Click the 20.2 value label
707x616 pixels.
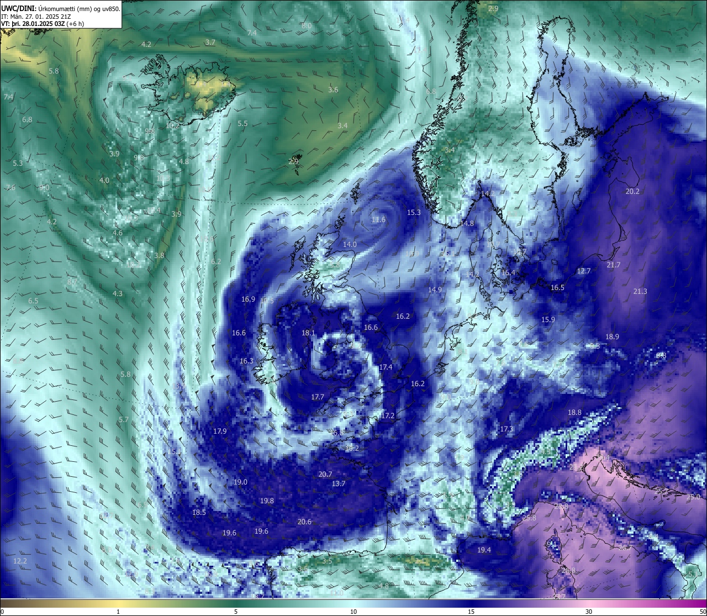tap(632, 191)
